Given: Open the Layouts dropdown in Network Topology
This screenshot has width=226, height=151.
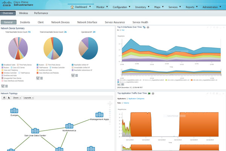Looking at the screenshot, I should [x=29, y=97].
